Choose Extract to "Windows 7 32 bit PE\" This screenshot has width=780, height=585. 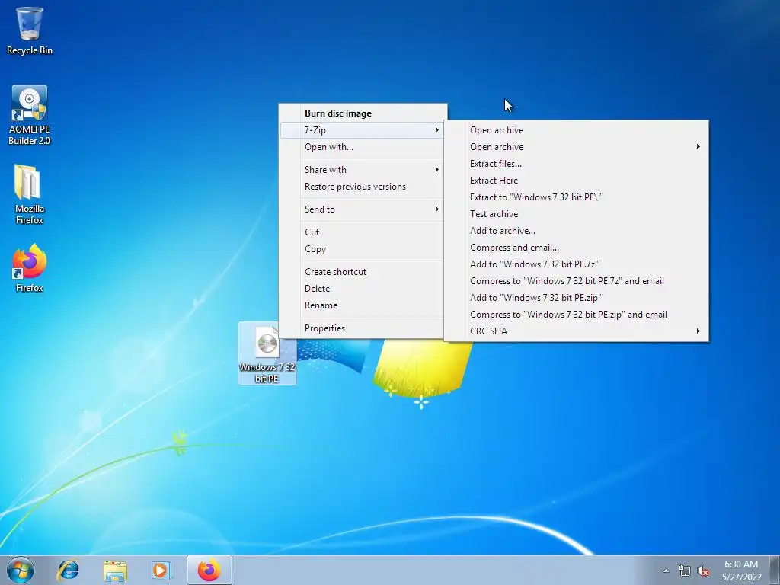point(576,197)
